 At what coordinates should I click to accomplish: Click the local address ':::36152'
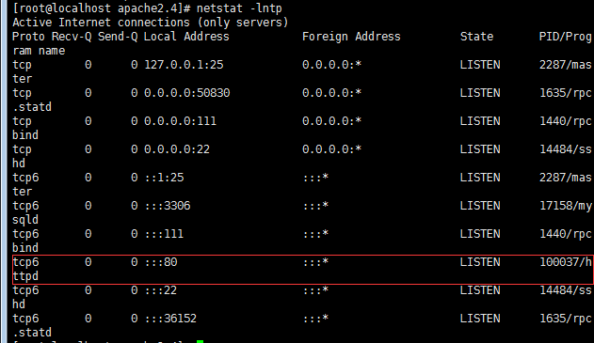point(170,319)
